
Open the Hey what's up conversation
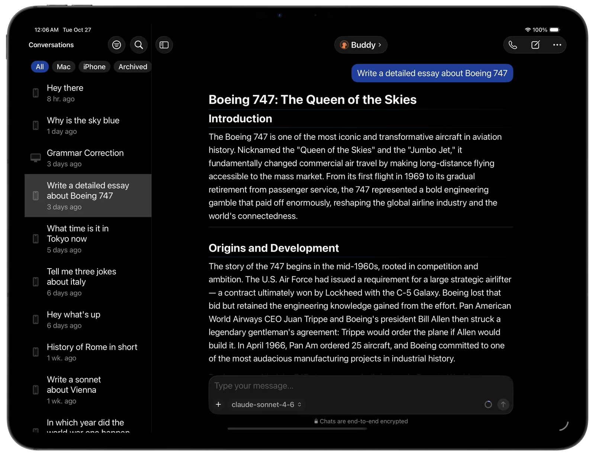click(x=88, y=319)
